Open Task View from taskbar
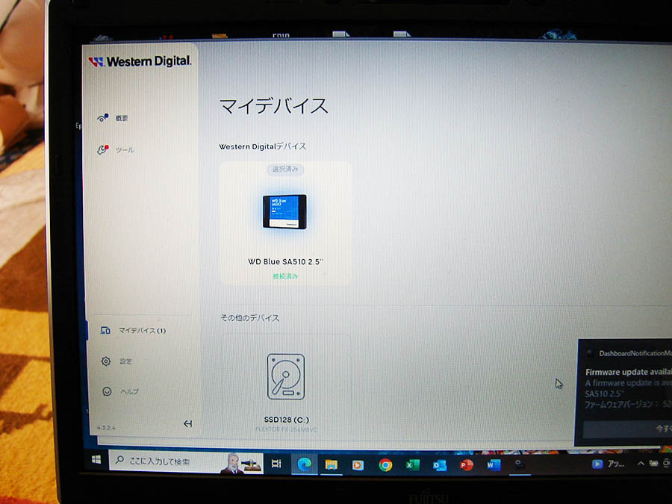 (x=276, y=464)
